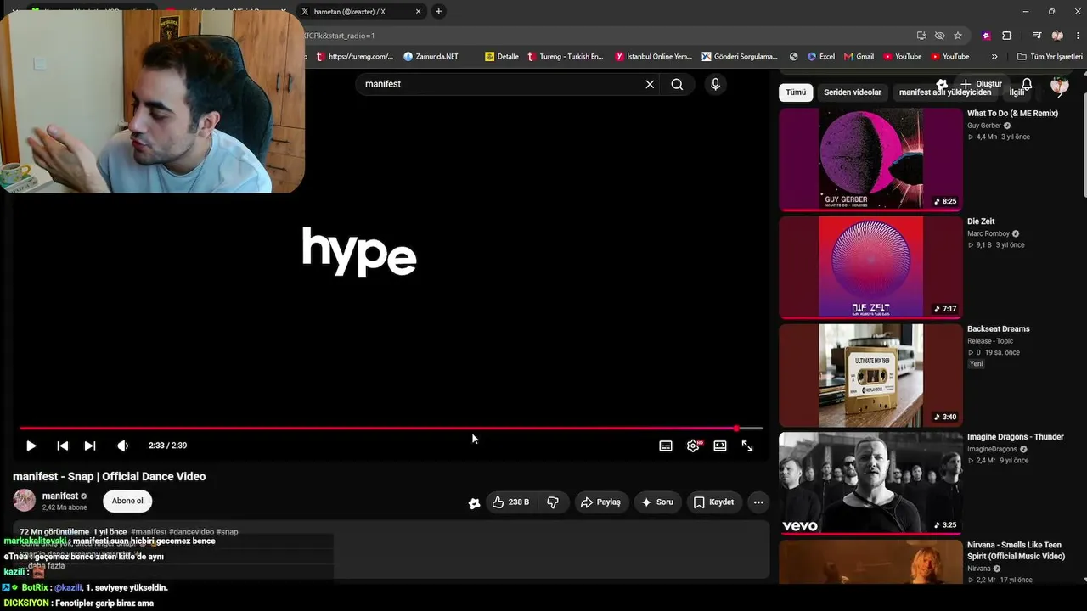This screenshot has width=1087, height=611.
Task: Open the Imagine Dragons Thunder thumbnail
Action: click(870, 483)
